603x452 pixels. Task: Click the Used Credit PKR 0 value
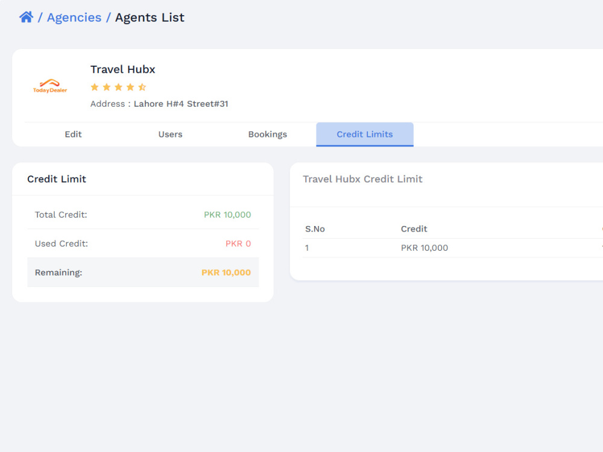coord(238,243)
